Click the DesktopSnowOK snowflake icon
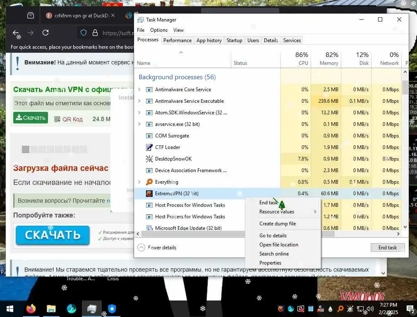This screenshot has height=317, width=417. pos(149,158)
